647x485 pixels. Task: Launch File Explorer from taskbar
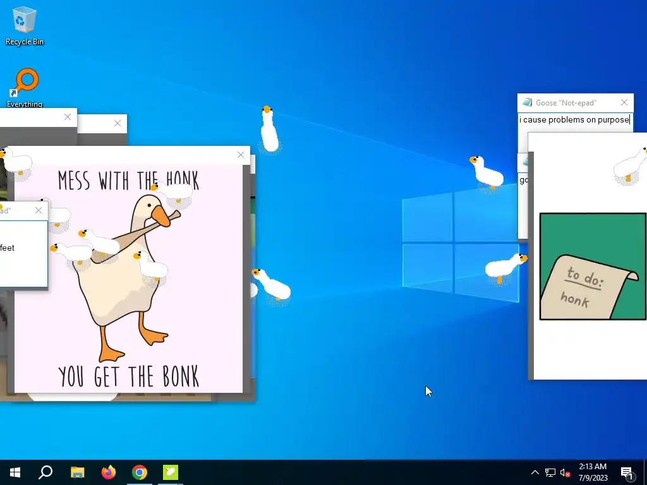[77, 472]
